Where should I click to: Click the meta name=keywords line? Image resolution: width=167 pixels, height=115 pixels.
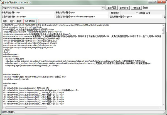pos(37,34)
